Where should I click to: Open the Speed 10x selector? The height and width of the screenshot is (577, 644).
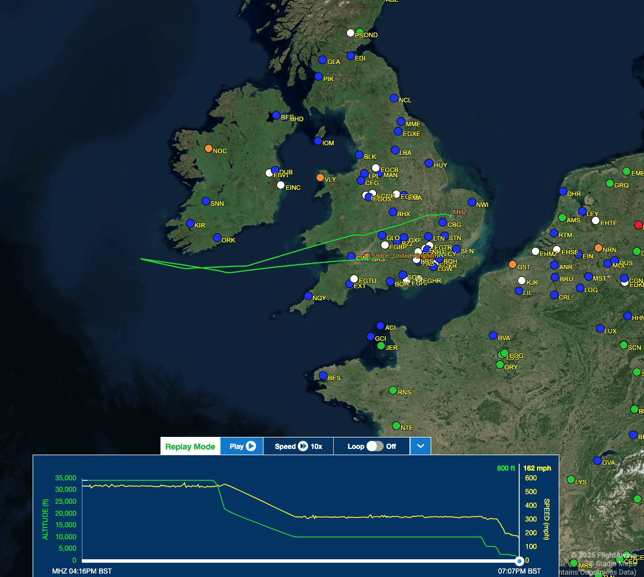point(298,446)
